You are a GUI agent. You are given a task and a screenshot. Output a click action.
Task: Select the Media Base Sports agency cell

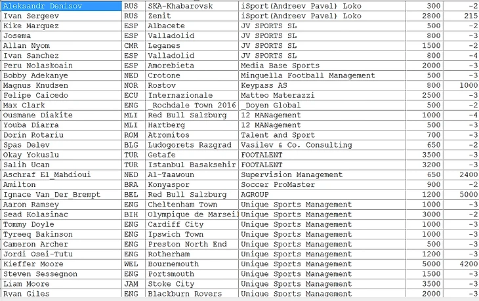coord(322,66)
